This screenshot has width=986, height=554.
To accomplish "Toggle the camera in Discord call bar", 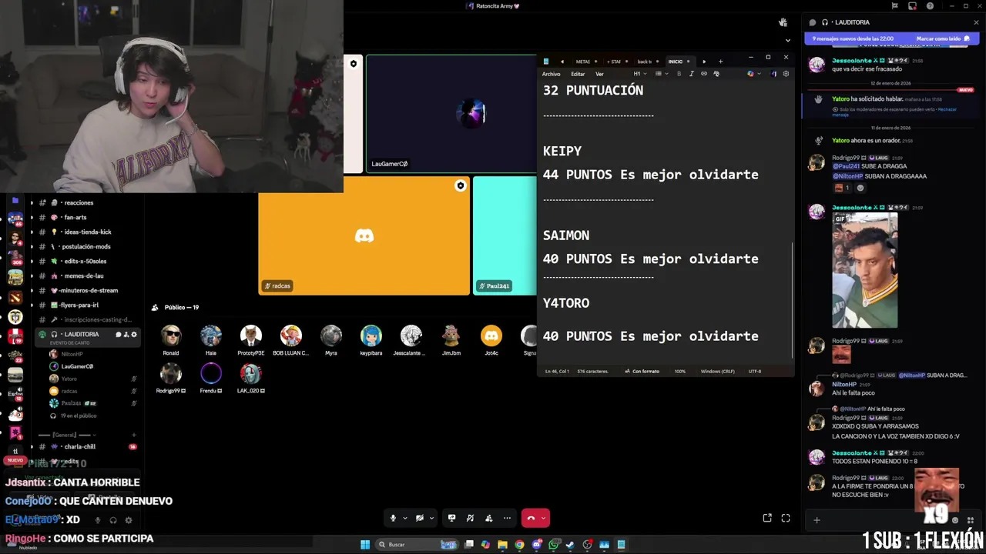I will tap(420, 518).
